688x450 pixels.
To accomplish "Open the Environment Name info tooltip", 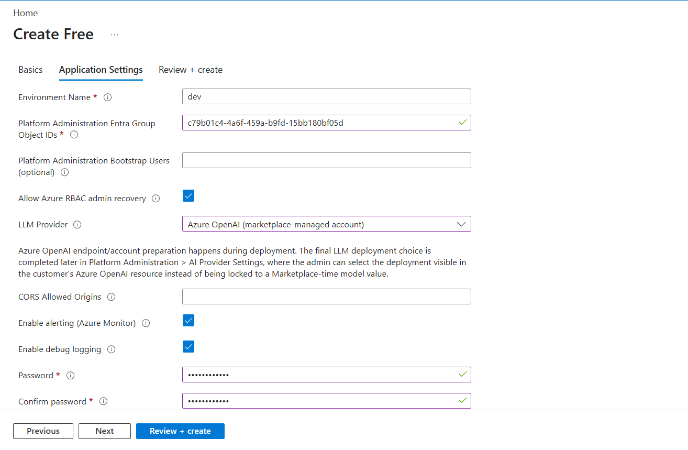I will (107, 97).
